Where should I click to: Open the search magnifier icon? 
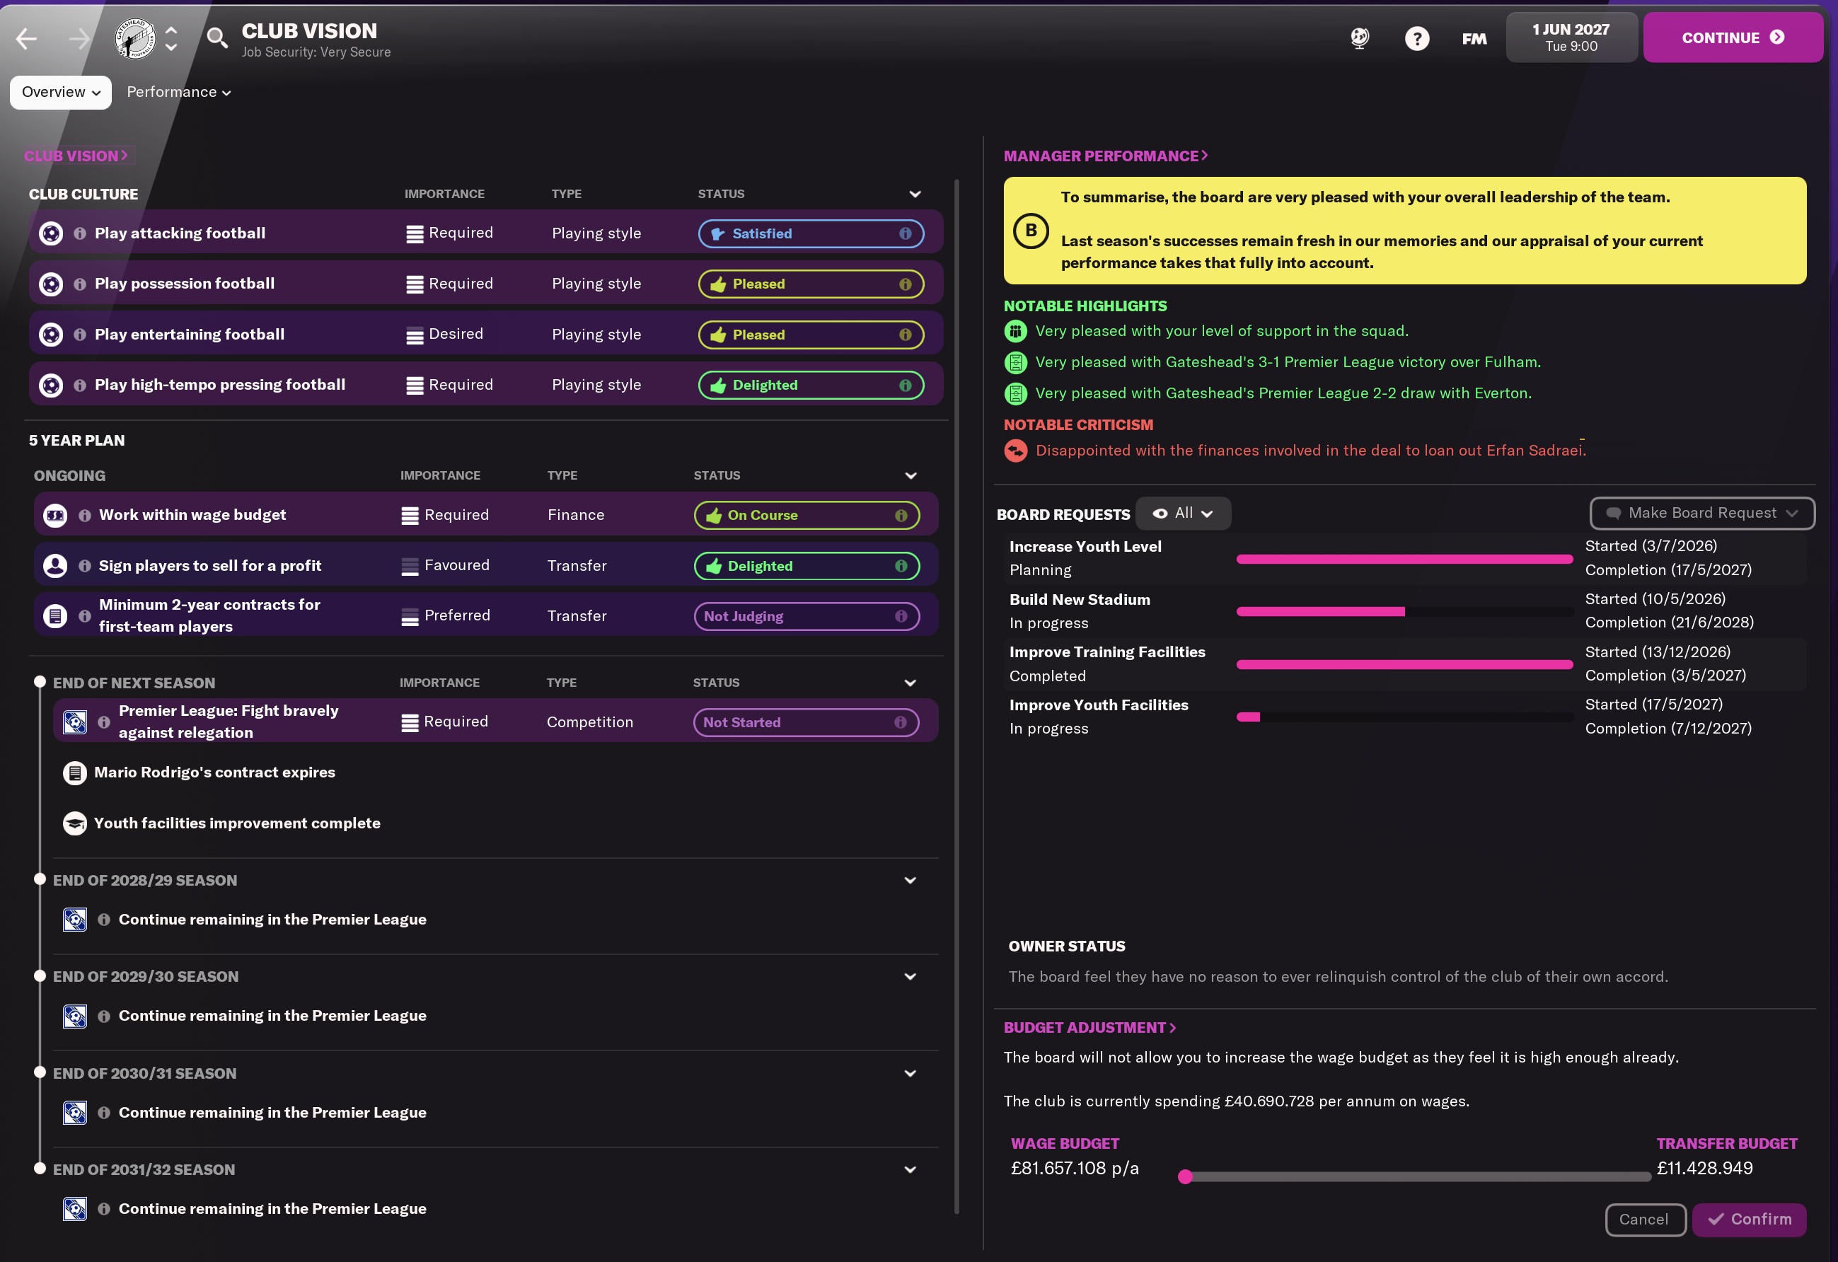[x=216, y=37]
